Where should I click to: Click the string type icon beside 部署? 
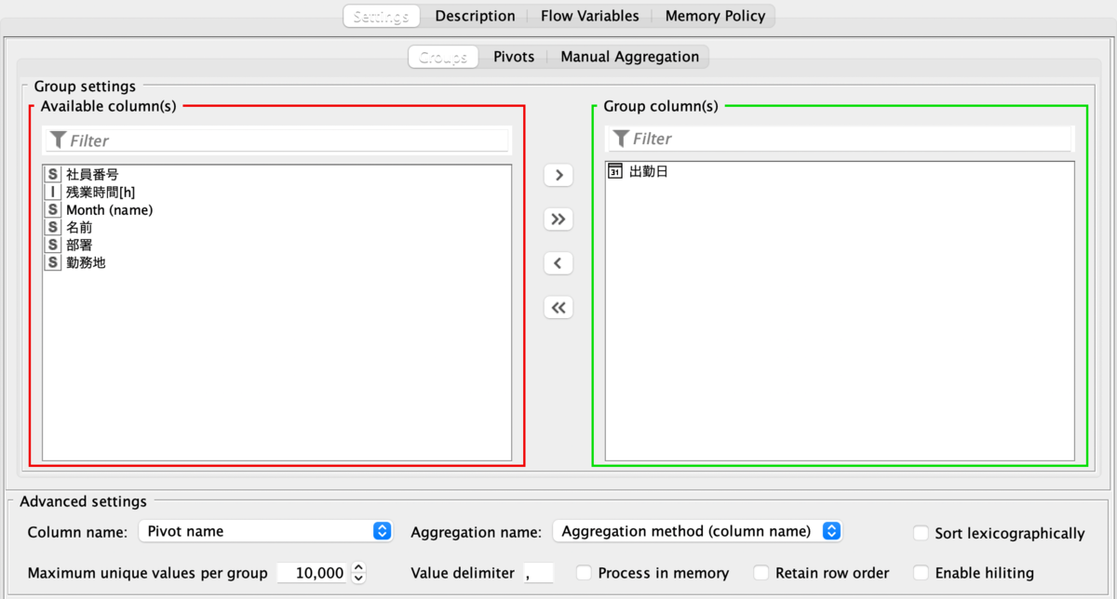click(x=53, y=245)
